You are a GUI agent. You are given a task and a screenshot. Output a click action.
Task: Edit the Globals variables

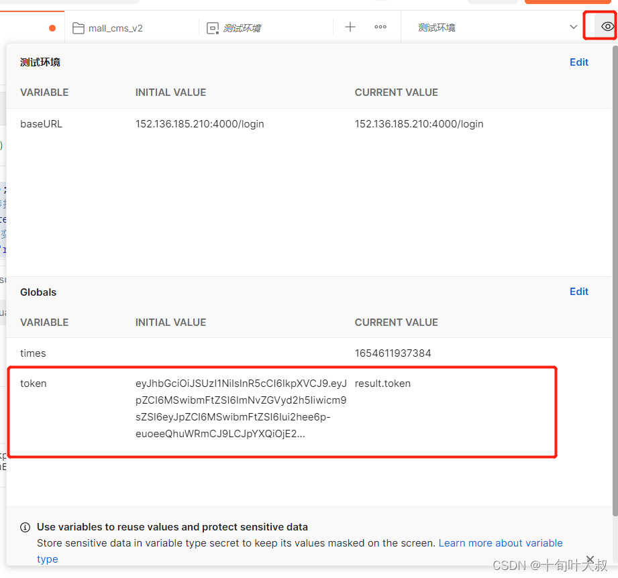point(578,292)
